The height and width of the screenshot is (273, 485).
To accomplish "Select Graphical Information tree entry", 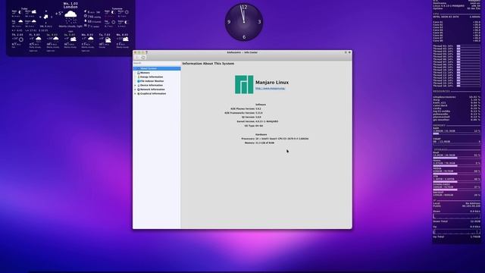I will point(153,93).
